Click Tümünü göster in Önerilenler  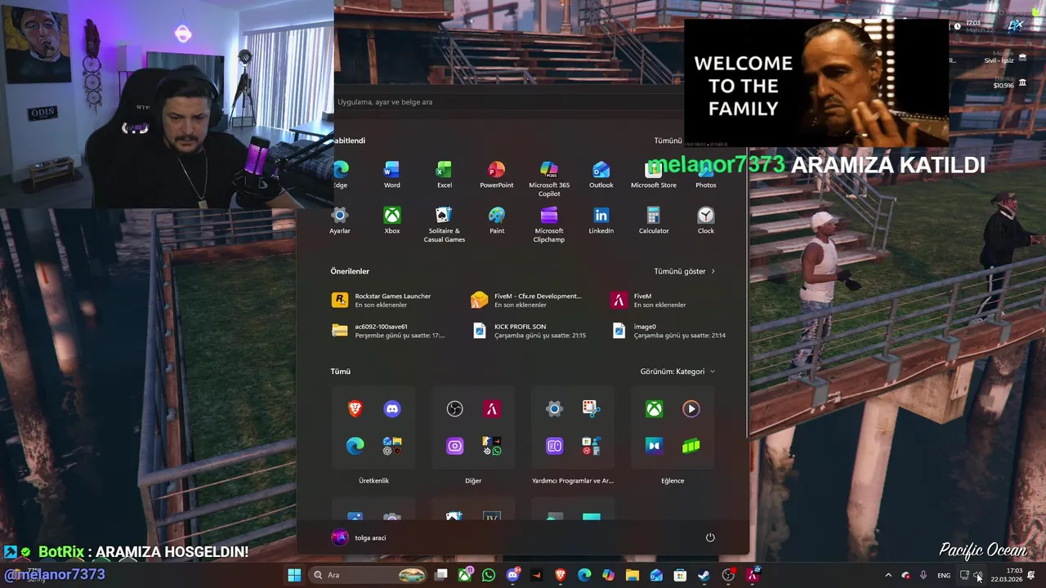[x=685, y=271]
